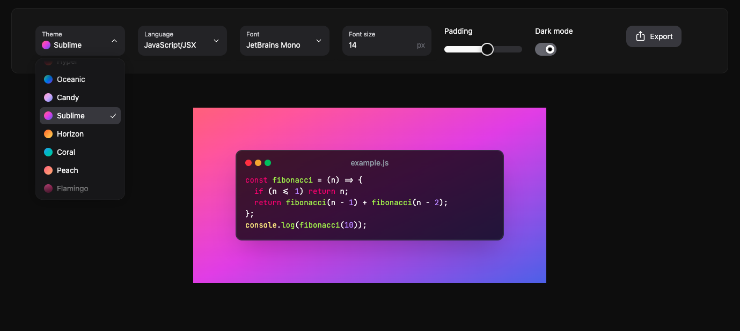The image size is (740, 331).
Task: Click the const fibonacci code line
Action: (304, 180)
